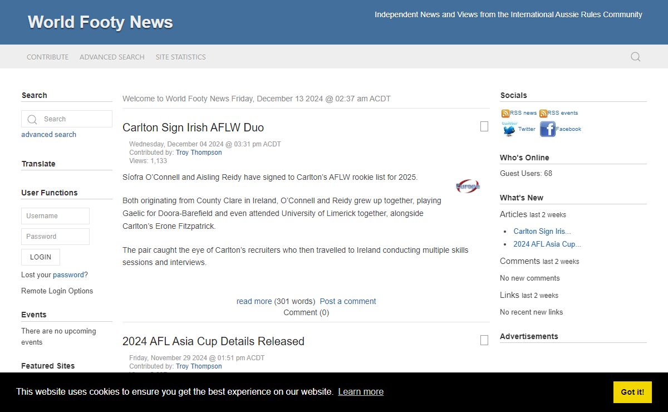Click the Twitter bird icon
Screen dimensions: 668x412
509,129
